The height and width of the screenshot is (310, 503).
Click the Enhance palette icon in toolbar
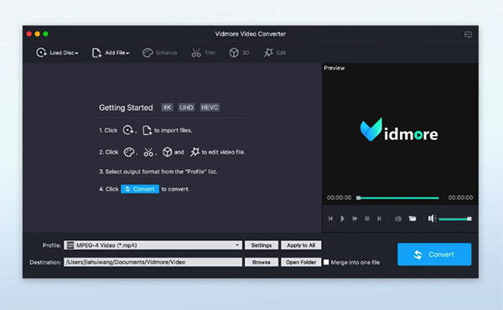coord(148,53)
